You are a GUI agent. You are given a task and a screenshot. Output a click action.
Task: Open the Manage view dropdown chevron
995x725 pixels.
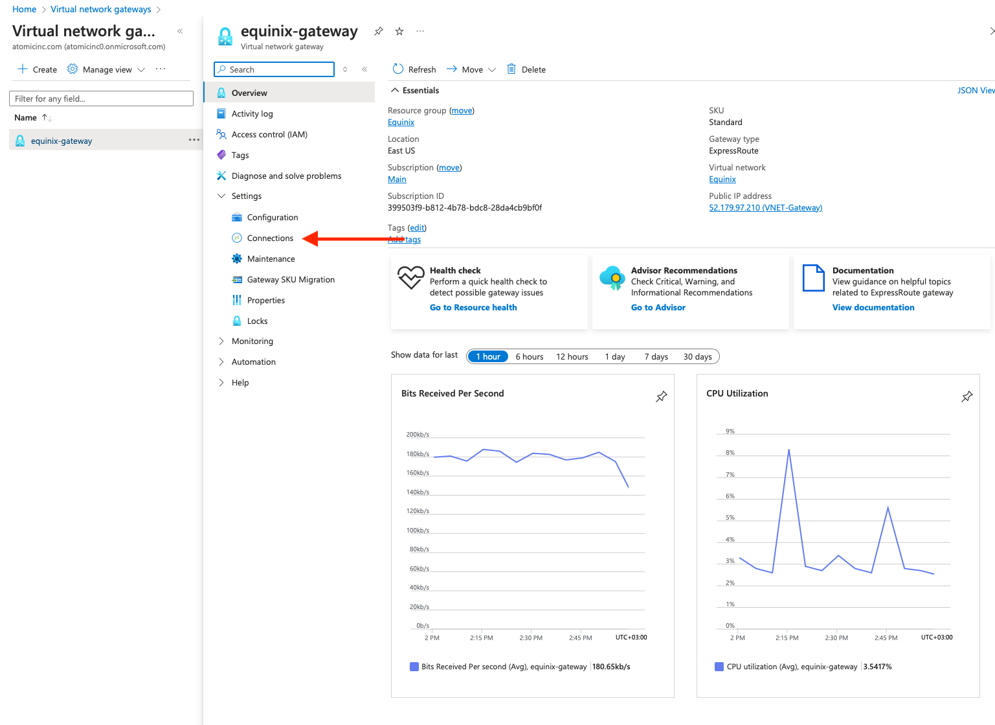tap(141, 69)
